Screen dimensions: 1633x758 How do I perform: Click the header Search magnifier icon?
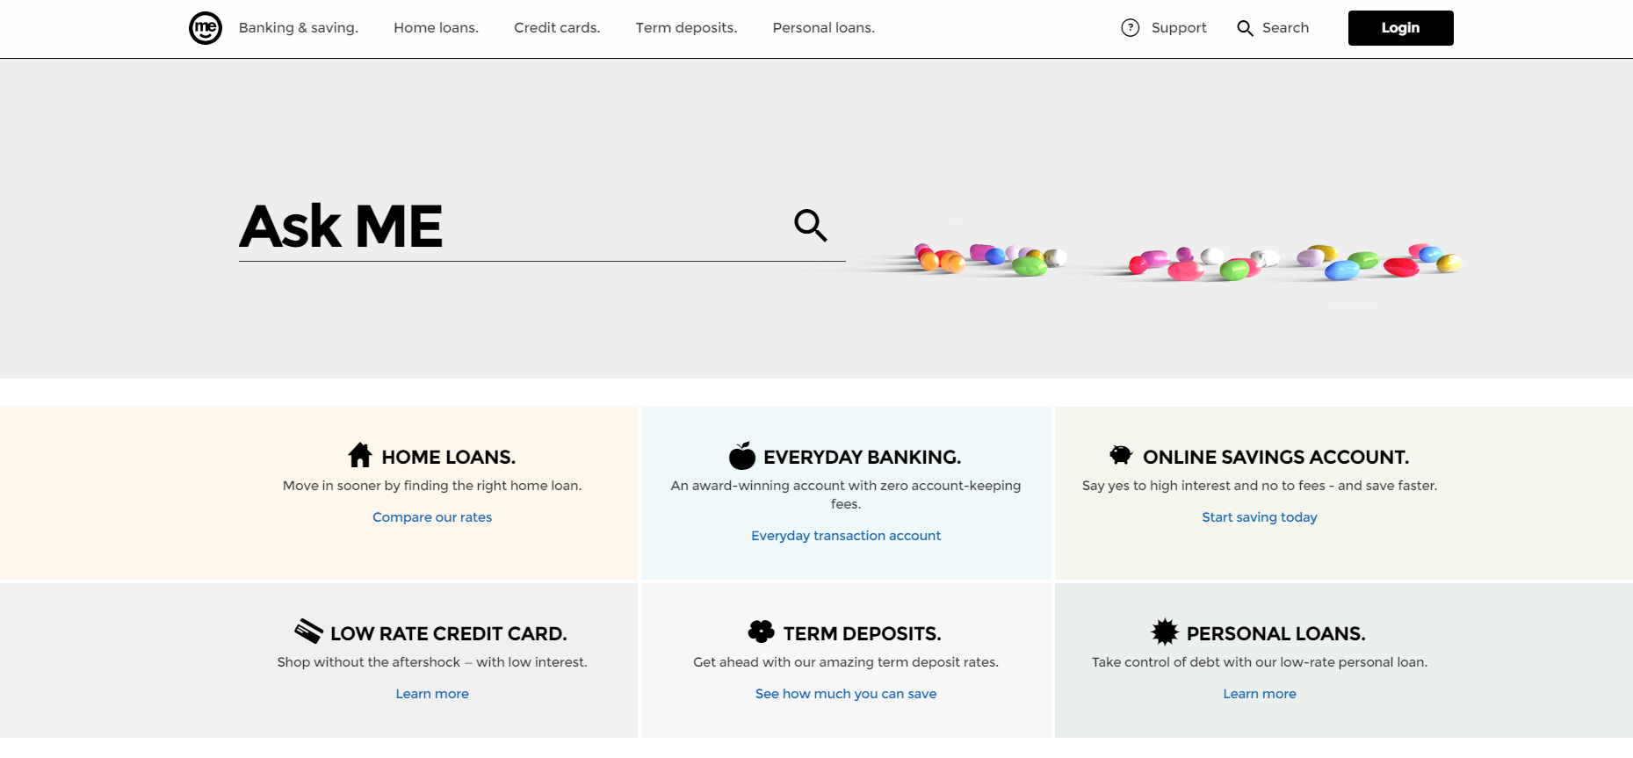click(x=1245, y=28)
